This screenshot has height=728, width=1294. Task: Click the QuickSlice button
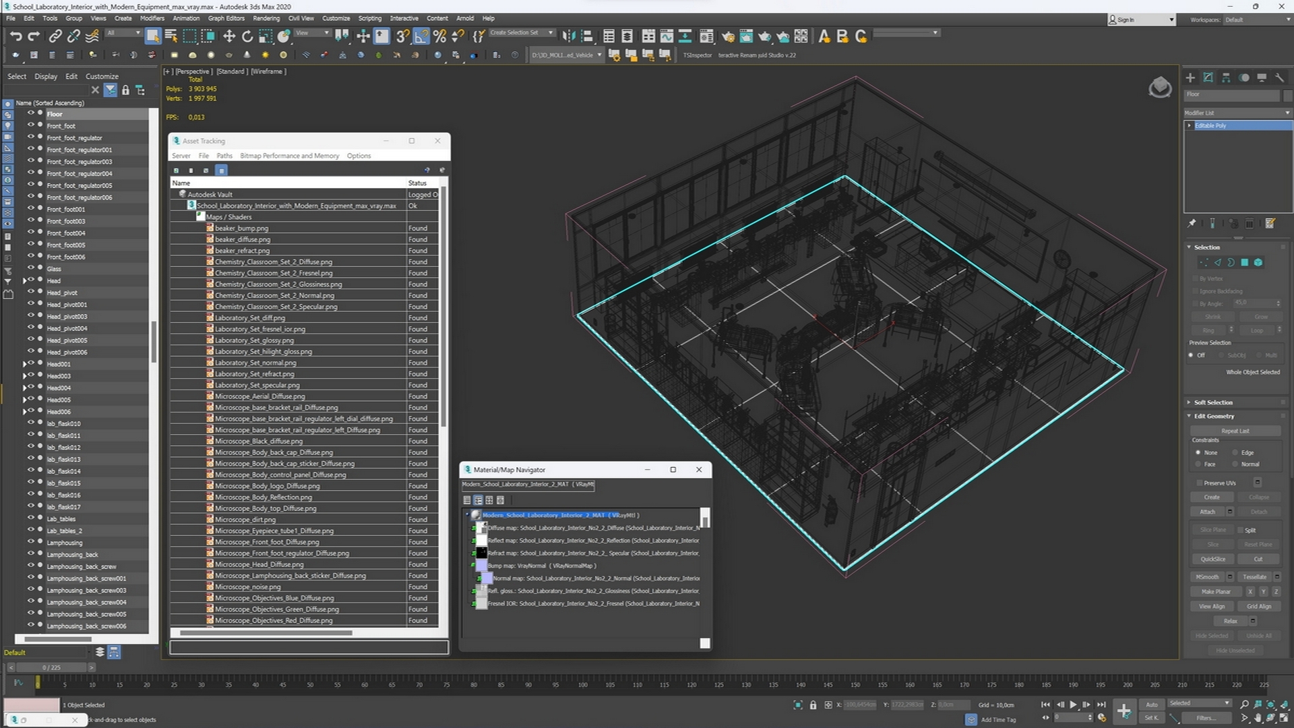point(1212,559)
